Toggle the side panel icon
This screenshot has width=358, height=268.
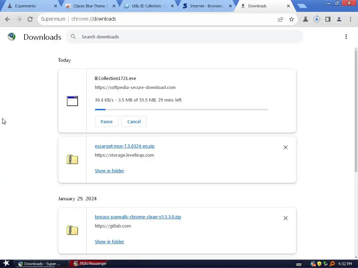[x=328, y=20]
